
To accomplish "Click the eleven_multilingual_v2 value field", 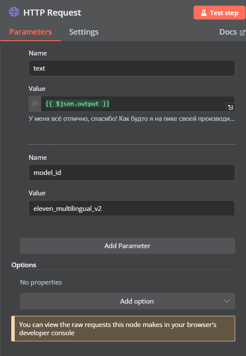I will click(132, 208).
